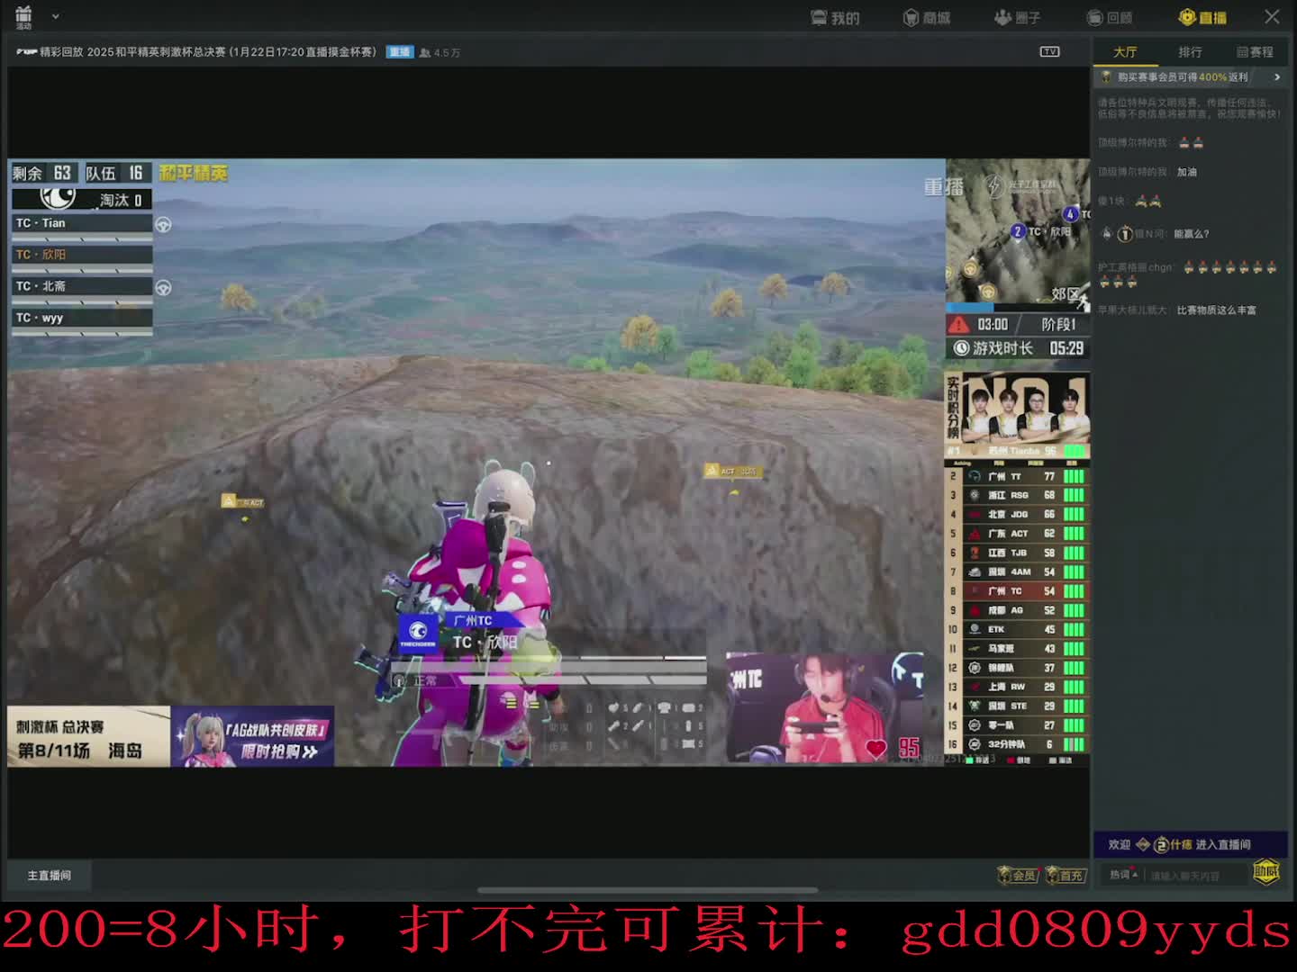Open the 我的 profile section
This screenshot has height=972, width=1297.
[x=835, y=17]
